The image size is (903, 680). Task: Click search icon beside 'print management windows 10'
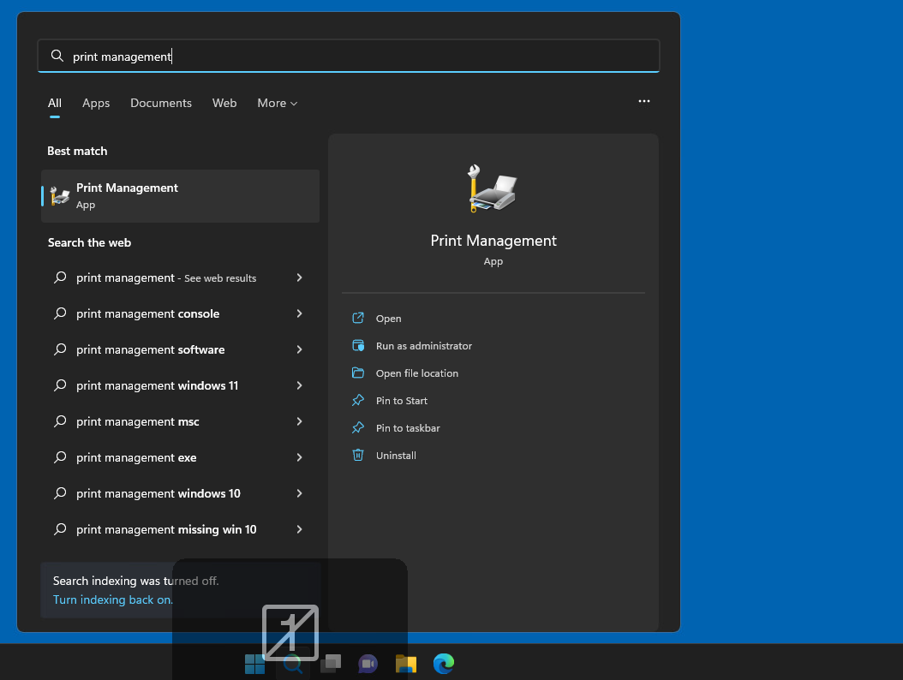(x=60, y=493)
